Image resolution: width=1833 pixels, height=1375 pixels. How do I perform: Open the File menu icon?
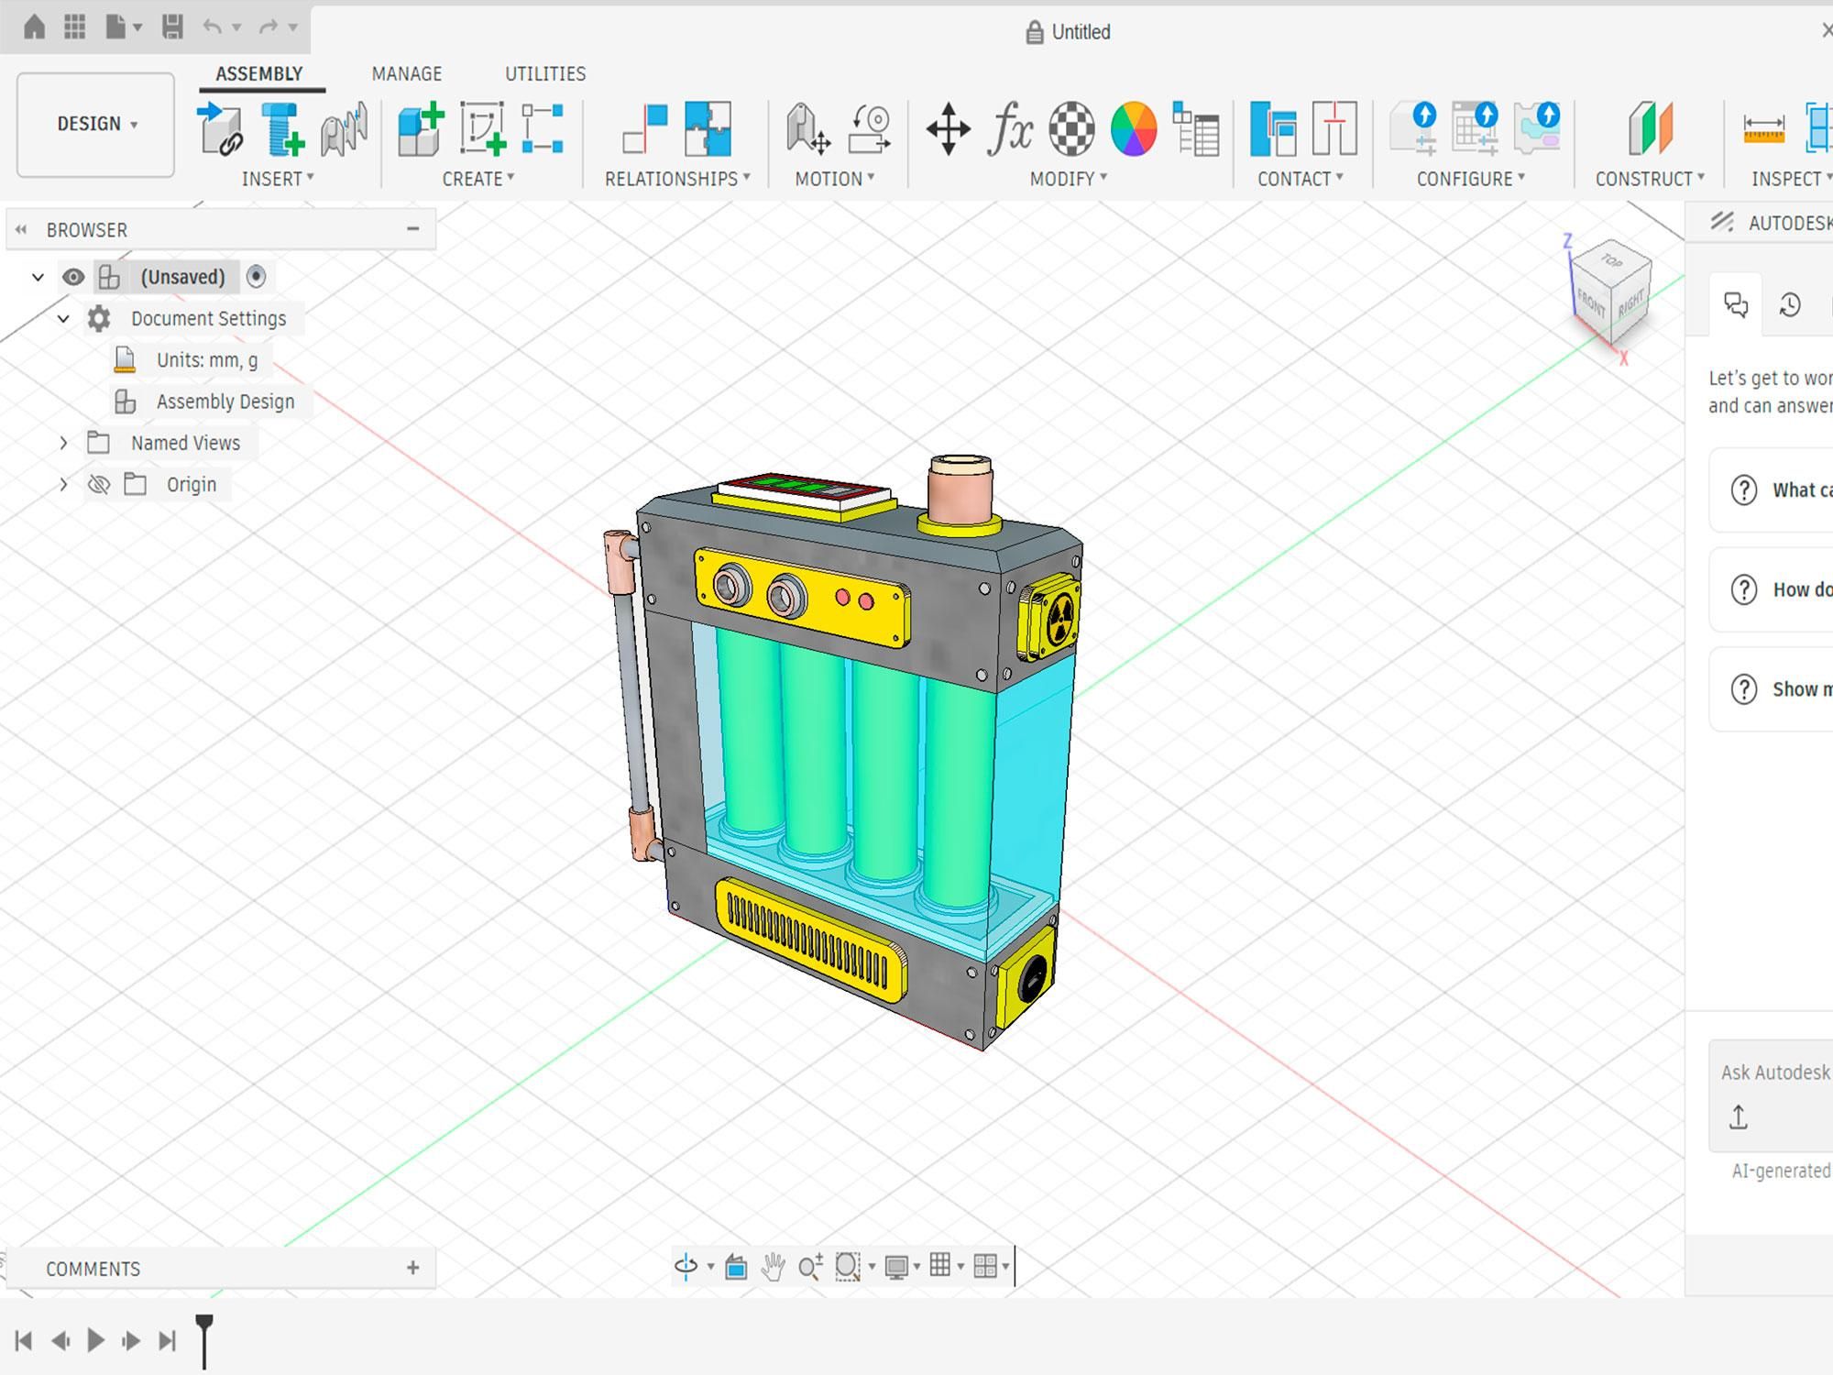pos(116,27)
